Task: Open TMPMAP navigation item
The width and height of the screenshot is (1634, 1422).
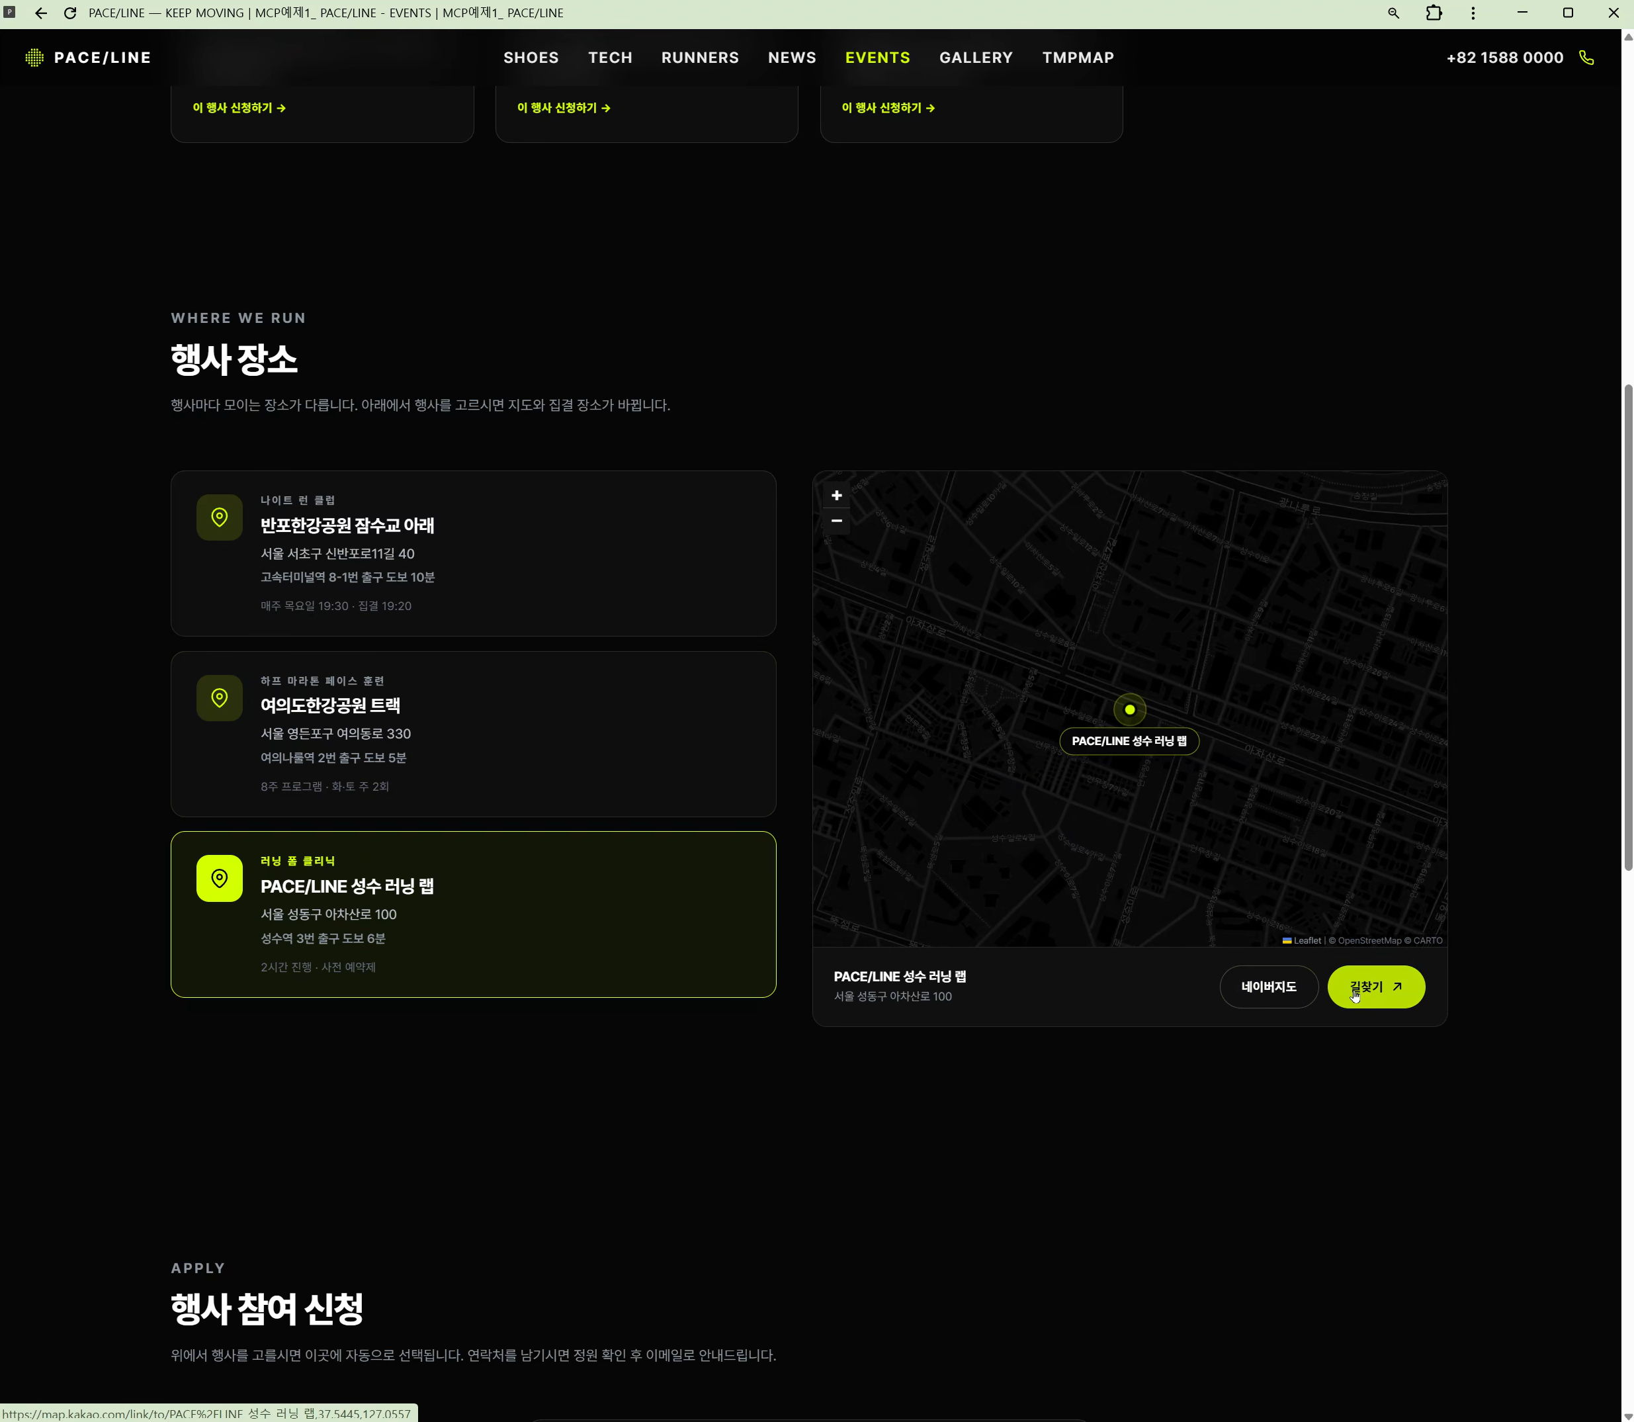Action: (1078, 57)
